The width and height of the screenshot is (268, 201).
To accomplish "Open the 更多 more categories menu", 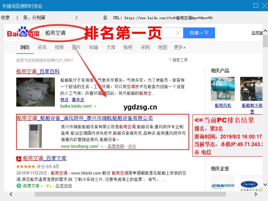I will (x=180, y=47).
